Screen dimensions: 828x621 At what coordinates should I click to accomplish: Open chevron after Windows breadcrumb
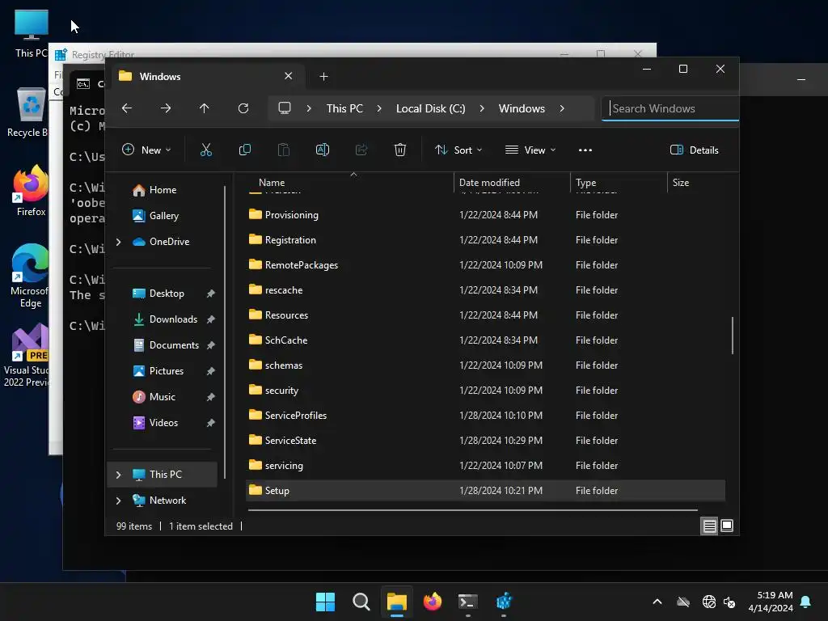coord(562,108)
